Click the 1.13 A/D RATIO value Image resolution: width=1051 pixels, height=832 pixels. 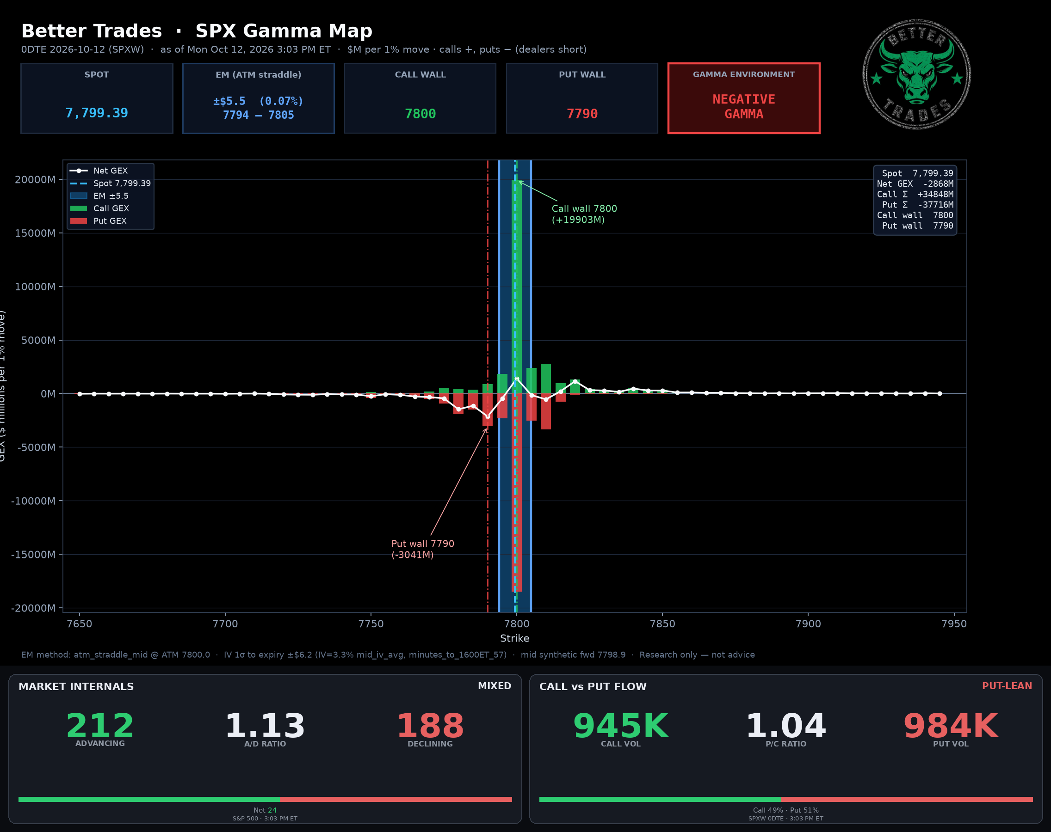click(x=265, y=726)
